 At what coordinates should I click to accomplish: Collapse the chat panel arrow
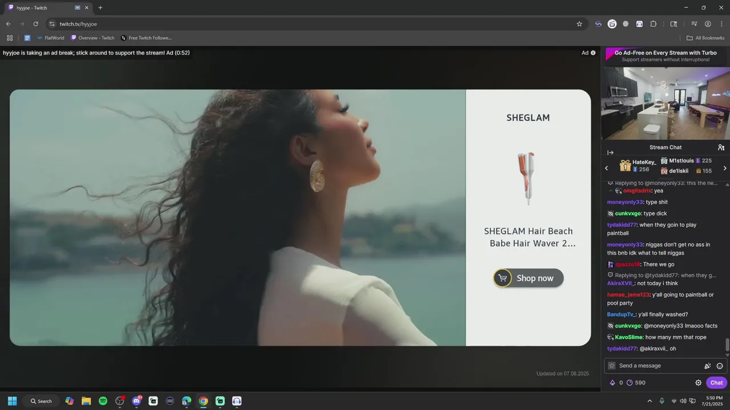point(610,153)
